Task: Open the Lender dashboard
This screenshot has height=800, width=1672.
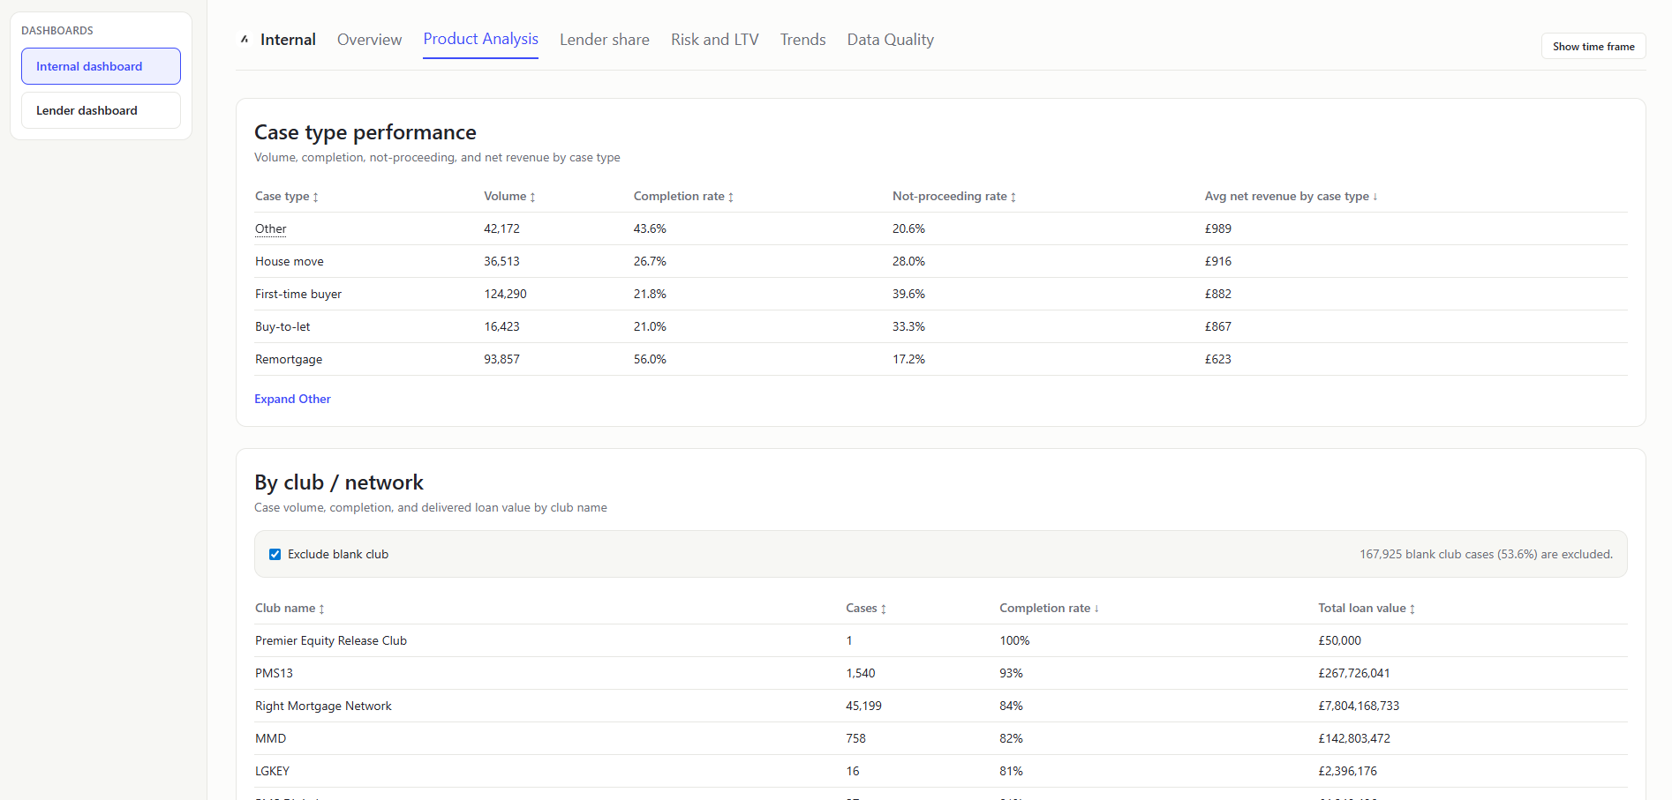Action: [100, 109]
